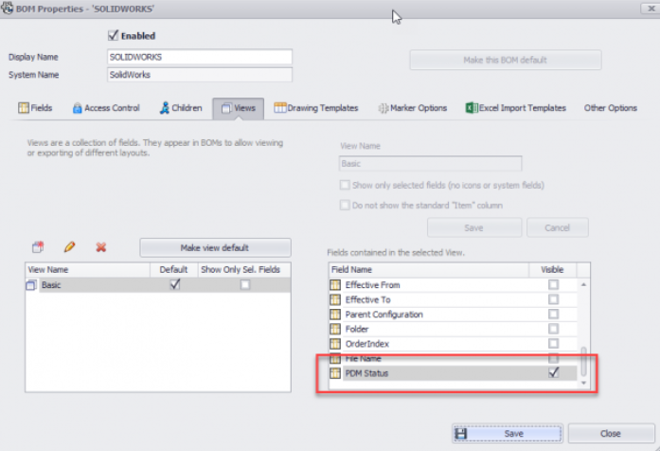
Task: Click the Display Name text field
Action: (200, 57)
